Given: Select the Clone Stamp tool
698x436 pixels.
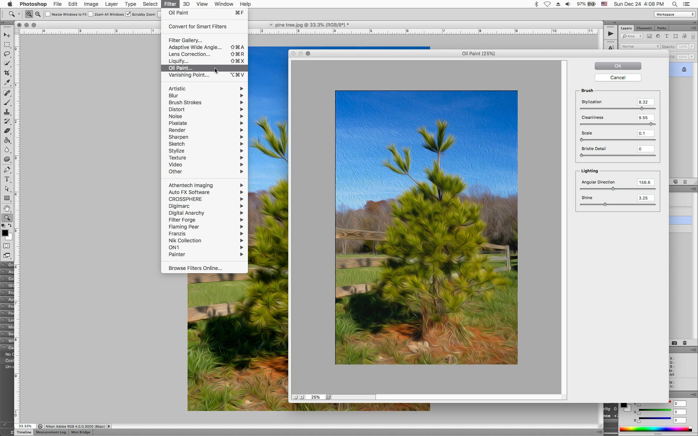Looking at the screenshot, I should click(7, 112).
